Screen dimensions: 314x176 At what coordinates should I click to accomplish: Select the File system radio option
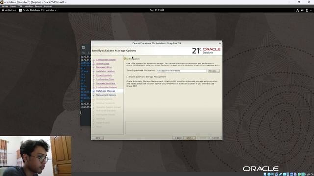tap(128, 59)
